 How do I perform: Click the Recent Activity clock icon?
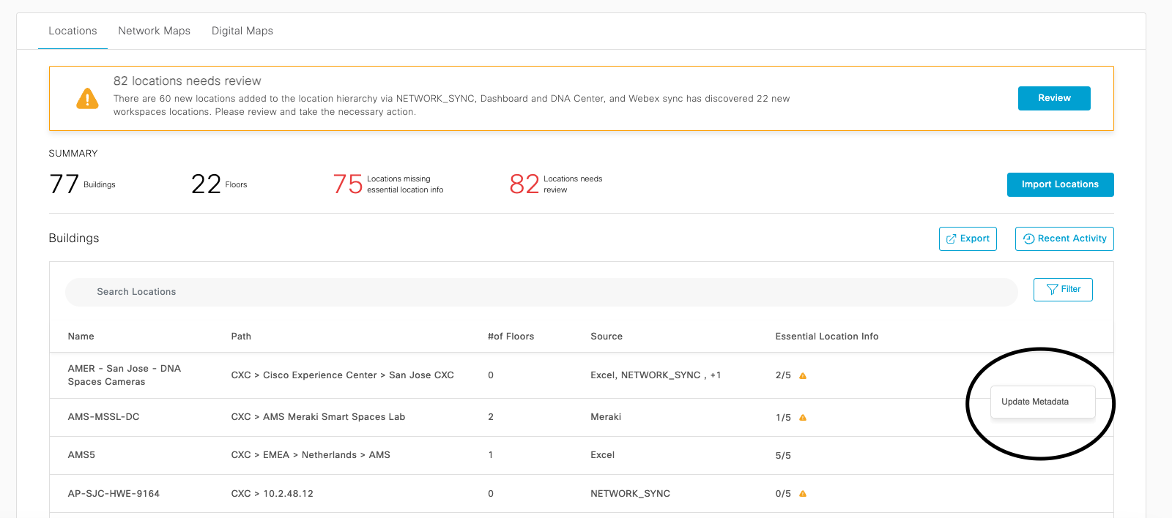[1028, 239]
